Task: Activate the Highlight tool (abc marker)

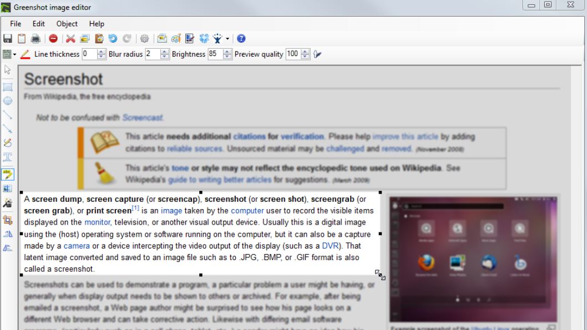Action: coord(7,174)
